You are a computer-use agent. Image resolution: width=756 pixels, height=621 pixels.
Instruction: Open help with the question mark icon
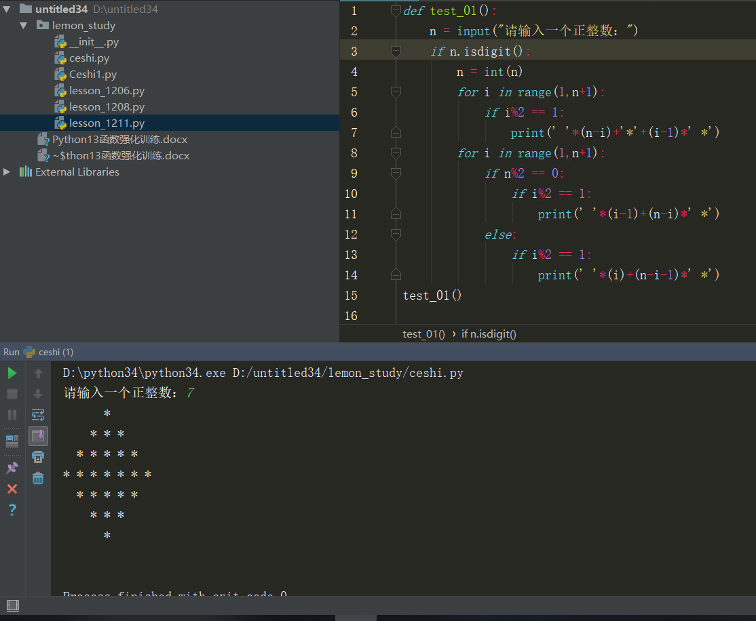pos(12,510)
